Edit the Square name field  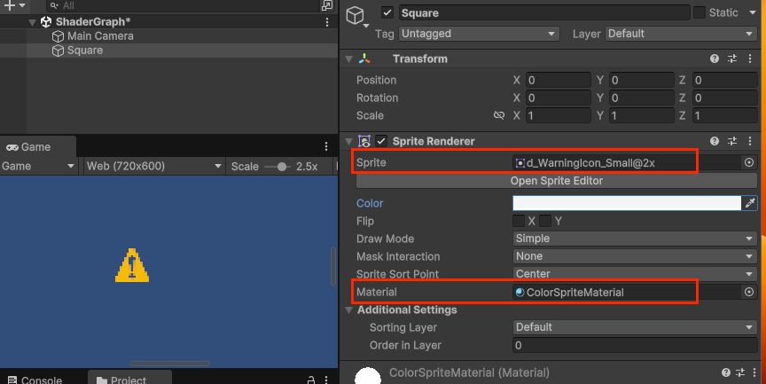[544, 12]
